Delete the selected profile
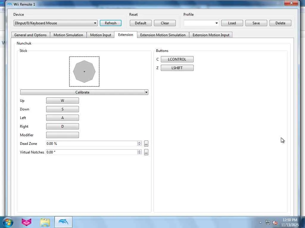The image size is (305, 228). (x=280, y=23)
